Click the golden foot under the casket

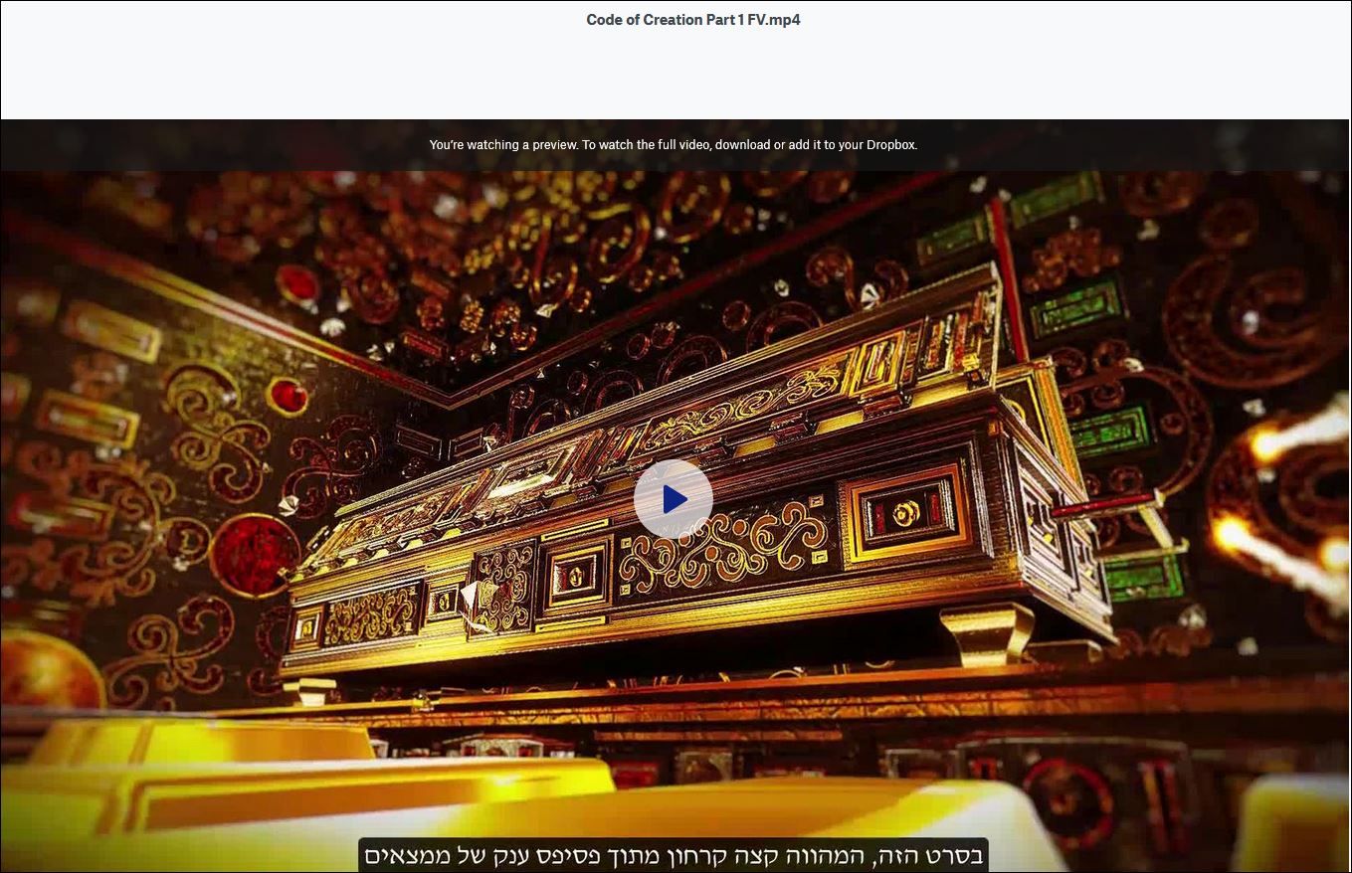tap(988, 633)
